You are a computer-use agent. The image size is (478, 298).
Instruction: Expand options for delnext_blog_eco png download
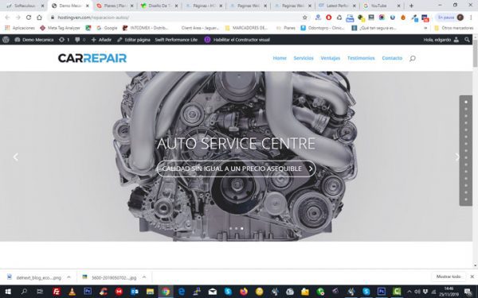pos(69,277)
